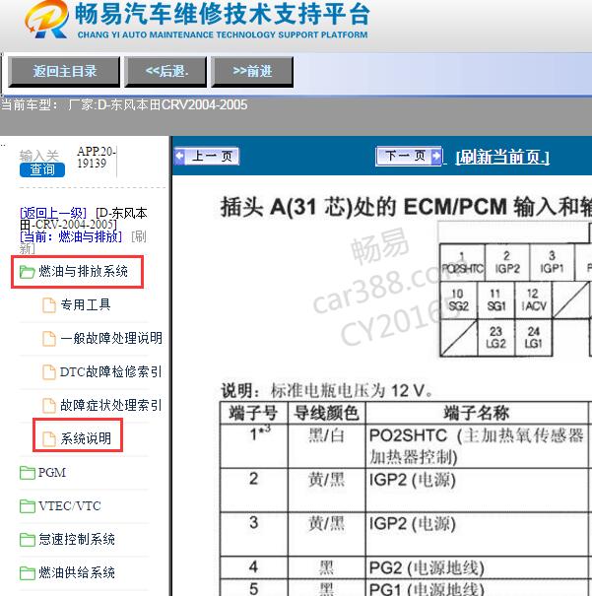Viewport: 592px width, 596px height.
Task: Click the PO2SHTC terminal name cell
Action: 477,446
